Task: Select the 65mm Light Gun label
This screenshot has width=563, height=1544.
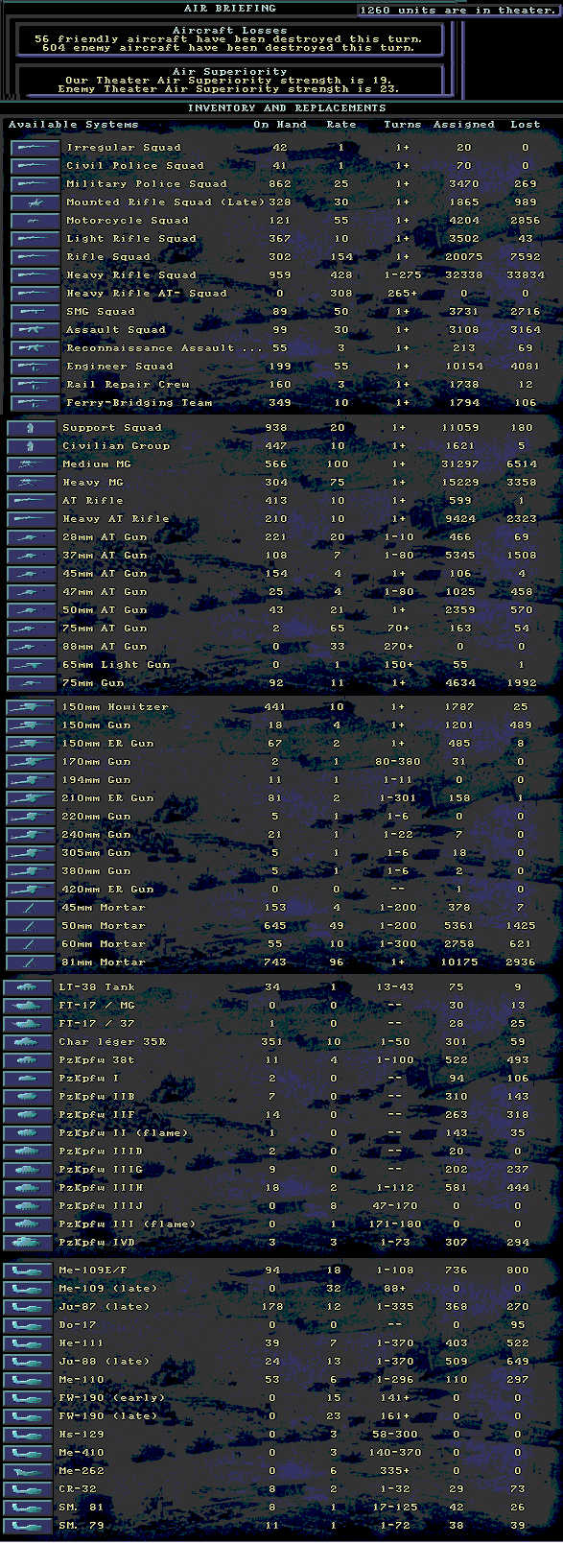Action: tap(116, 665)
